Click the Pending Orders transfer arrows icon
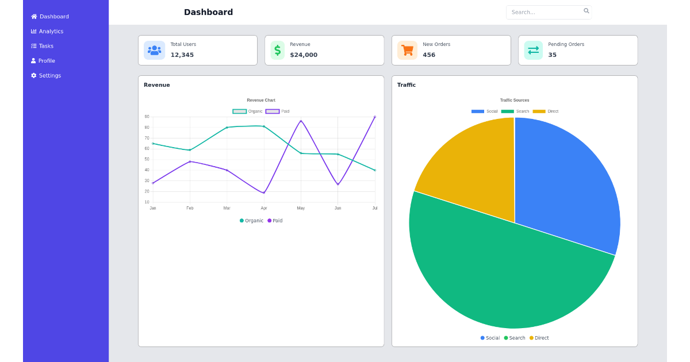 (x=533, y=50)
